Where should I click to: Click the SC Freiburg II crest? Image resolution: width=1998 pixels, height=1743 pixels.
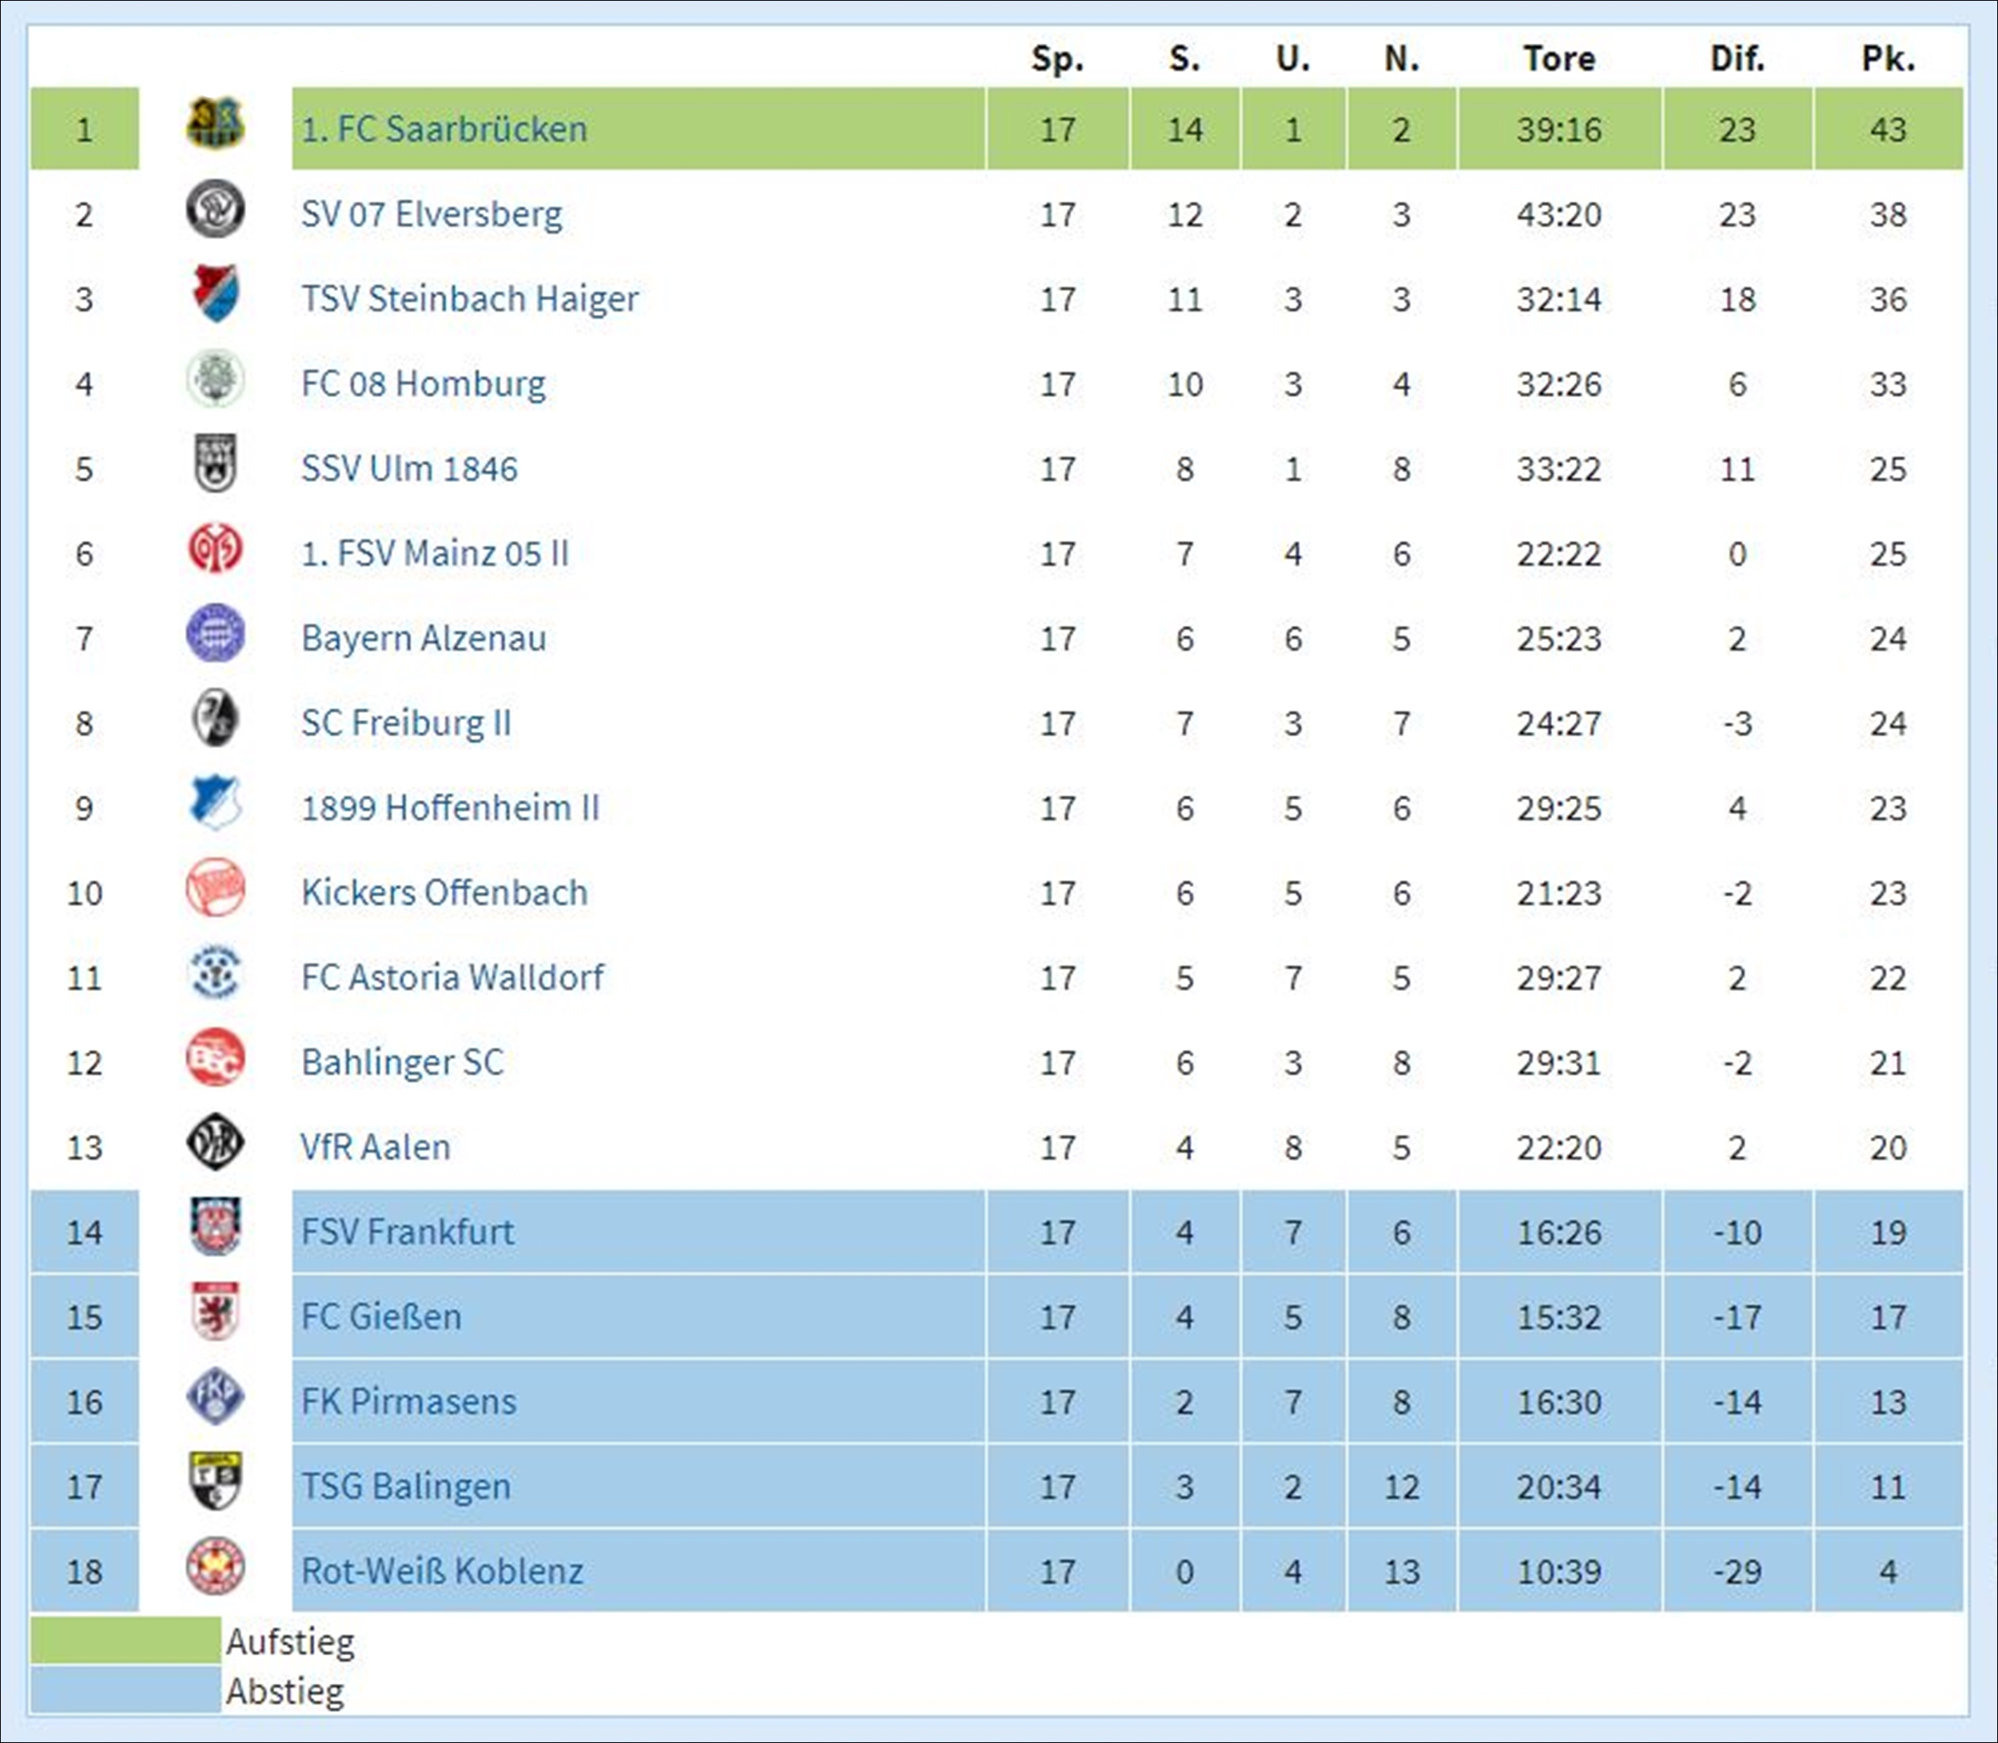215,718
